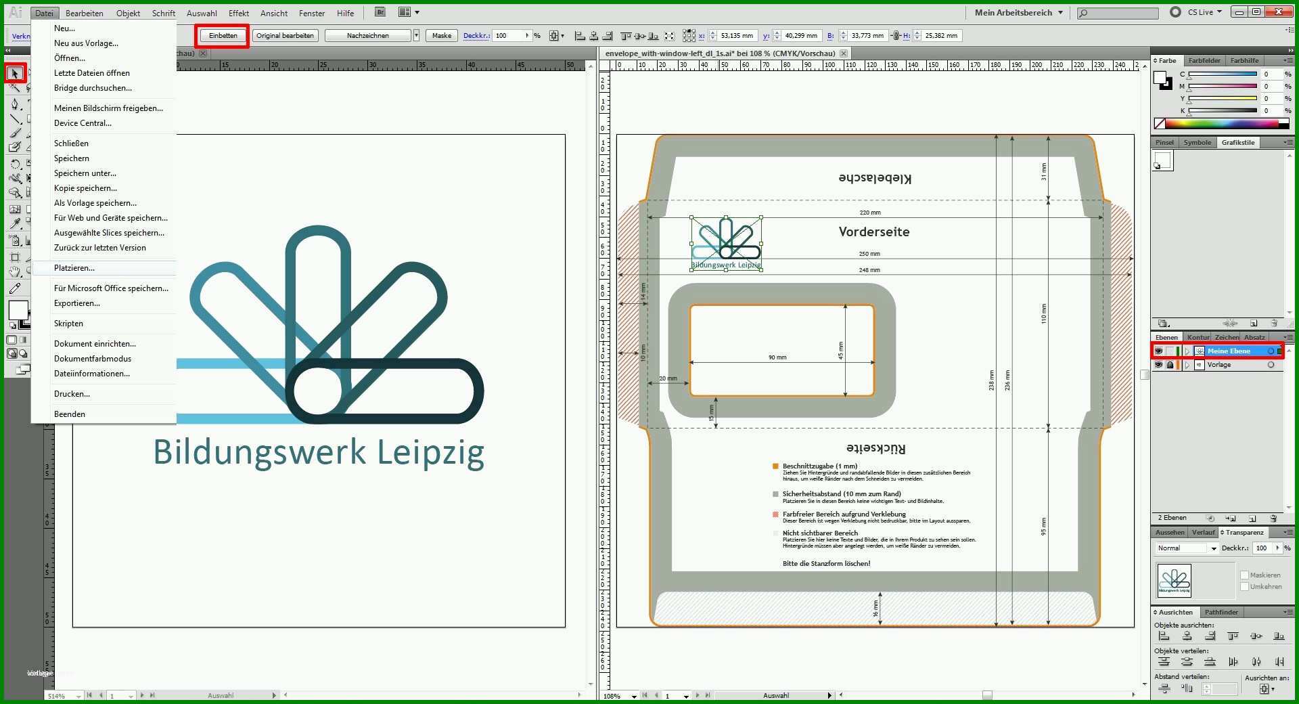The height and width of the screenshot is (704, 1299).
Task: Adjust the Cyan C slider
Action: tap(1222, 74)
